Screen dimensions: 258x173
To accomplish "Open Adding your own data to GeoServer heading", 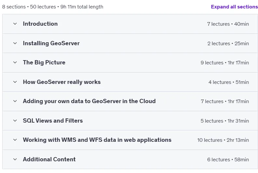I will 89,101.
